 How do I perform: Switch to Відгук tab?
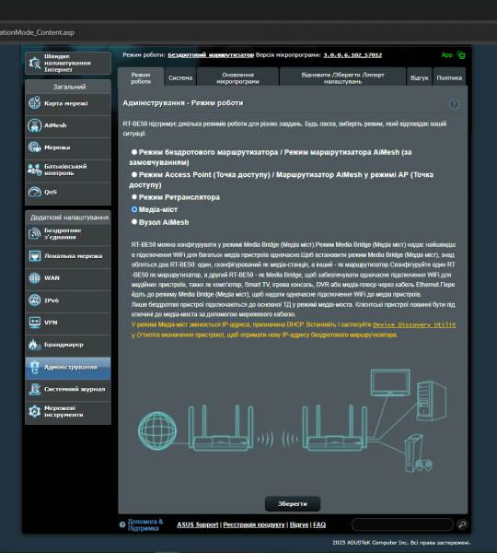coord(419,78)
